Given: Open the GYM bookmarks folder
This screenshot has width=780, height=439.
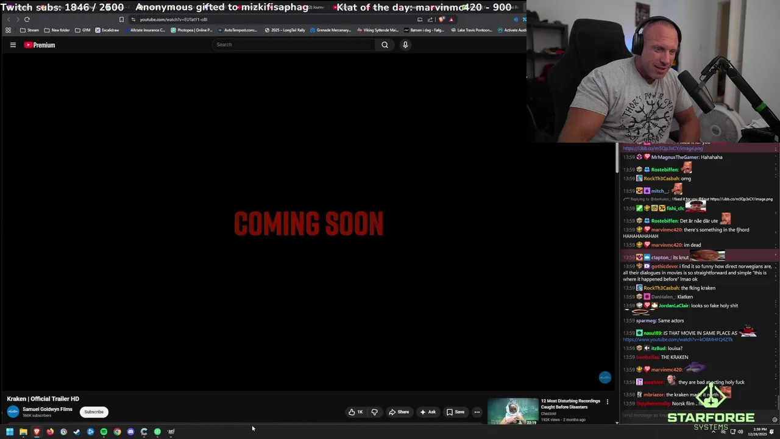Looking at the screenshot, I should [82, 30].
